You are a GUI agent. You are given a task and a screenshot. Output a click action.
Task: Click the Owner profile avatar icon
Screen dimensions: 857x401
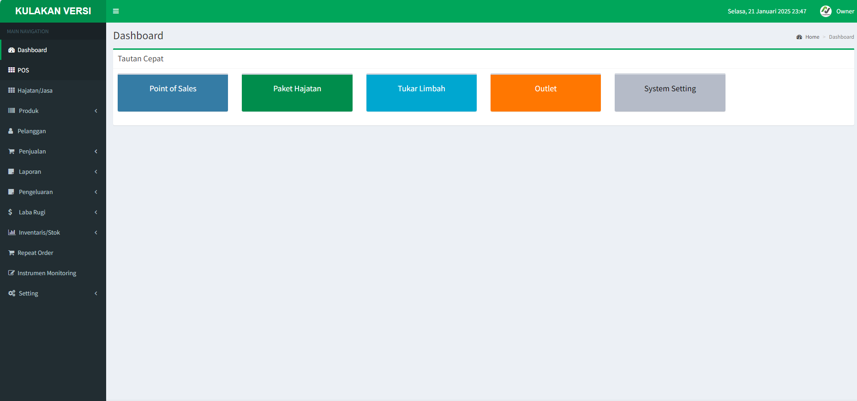click(825, 11)
